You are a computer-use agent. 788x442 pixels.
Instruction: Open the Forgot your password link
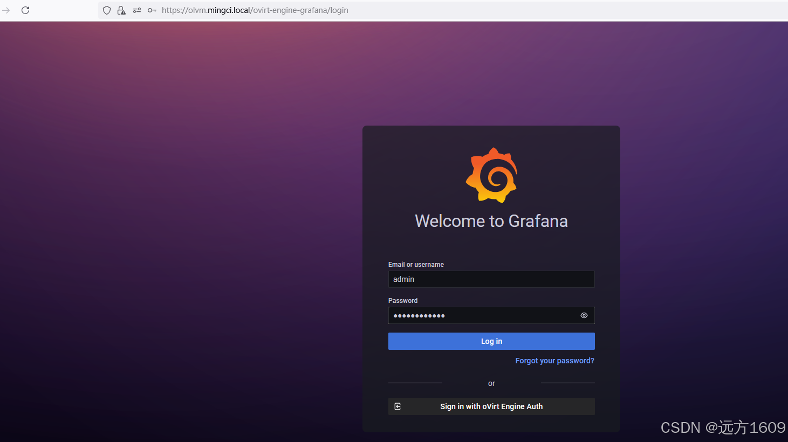pos(554,361)
